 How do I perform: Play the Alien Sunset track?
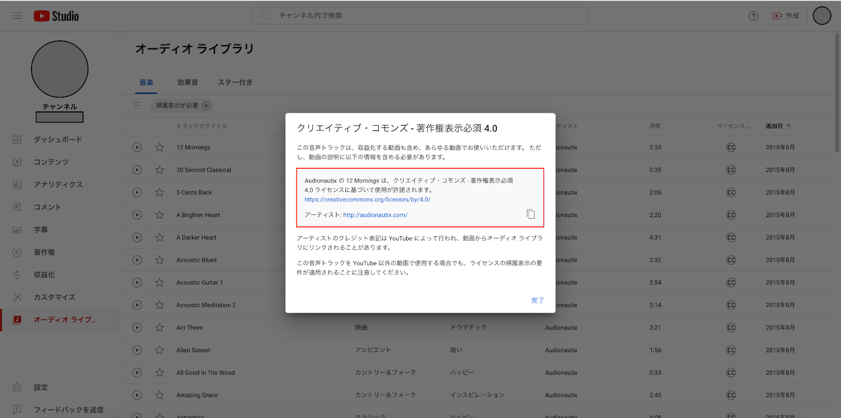pos(137,350)
